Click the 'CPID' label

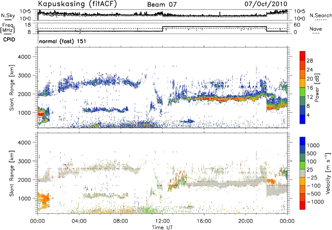tap(9, 39)
